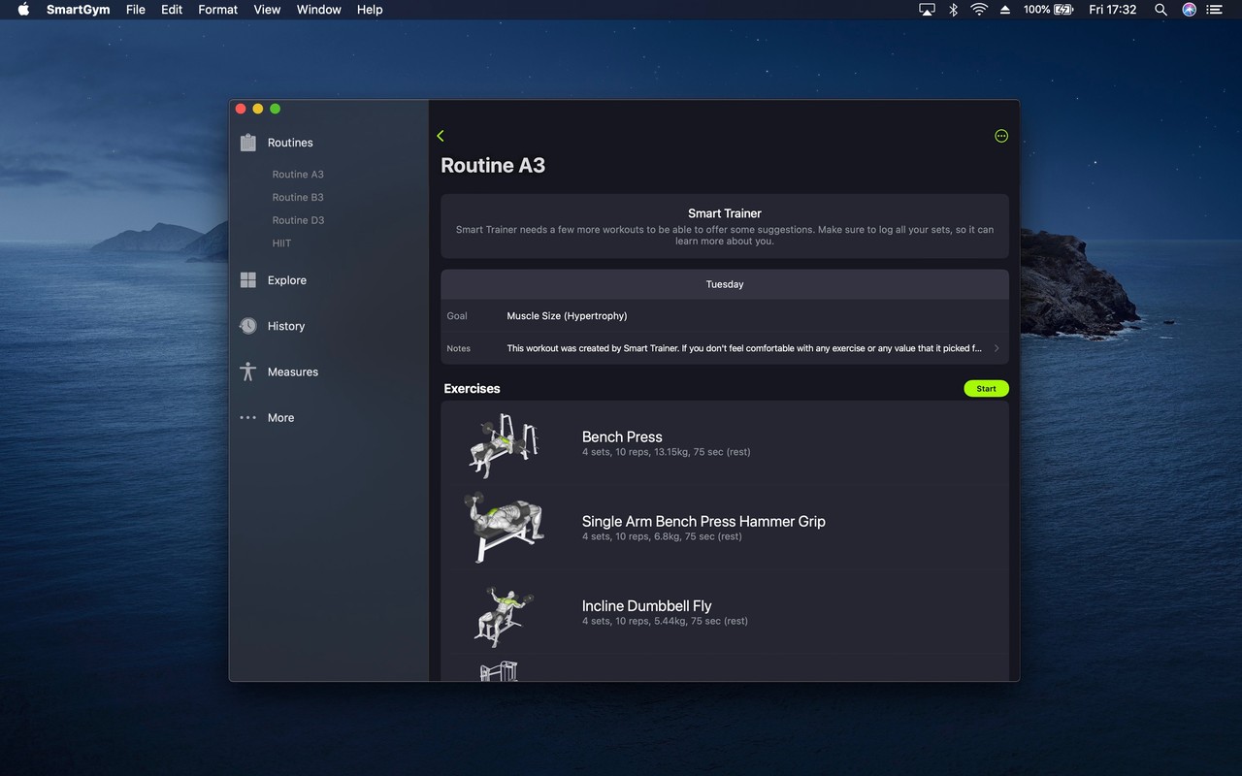Screen dimensions: 1242x776
Task: Open the SmartGym application menu
Action: 78,10
